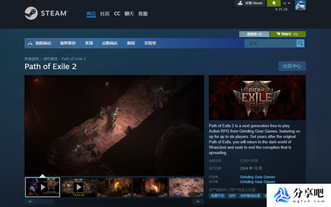Click the publisher Grinding Gear Games link
The width and height of the screenshot is (331, 207).
[x=258, y=182]
